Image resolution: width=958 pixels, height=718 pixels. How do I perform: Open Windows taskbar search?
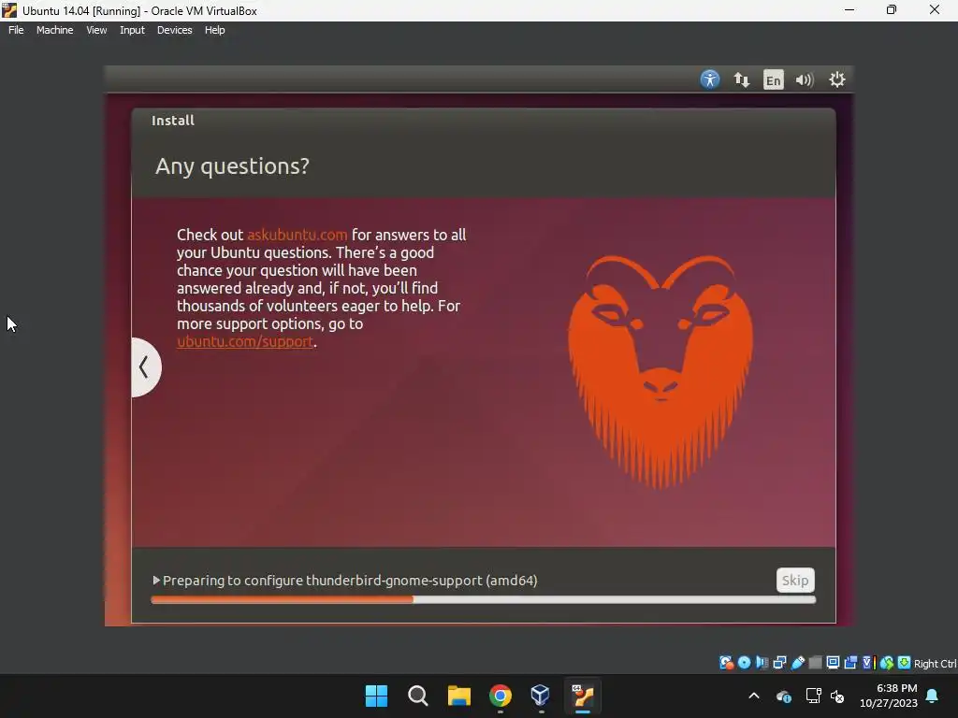(x=418, y=696)
